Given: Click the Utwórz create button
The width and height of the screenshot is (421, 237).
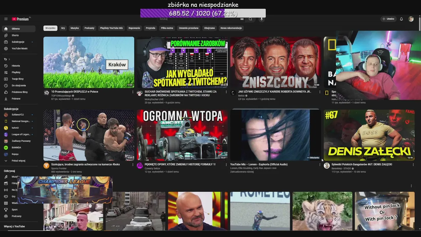Looking at the screenshot, I should pyautogui.click(x=388, y=19).
